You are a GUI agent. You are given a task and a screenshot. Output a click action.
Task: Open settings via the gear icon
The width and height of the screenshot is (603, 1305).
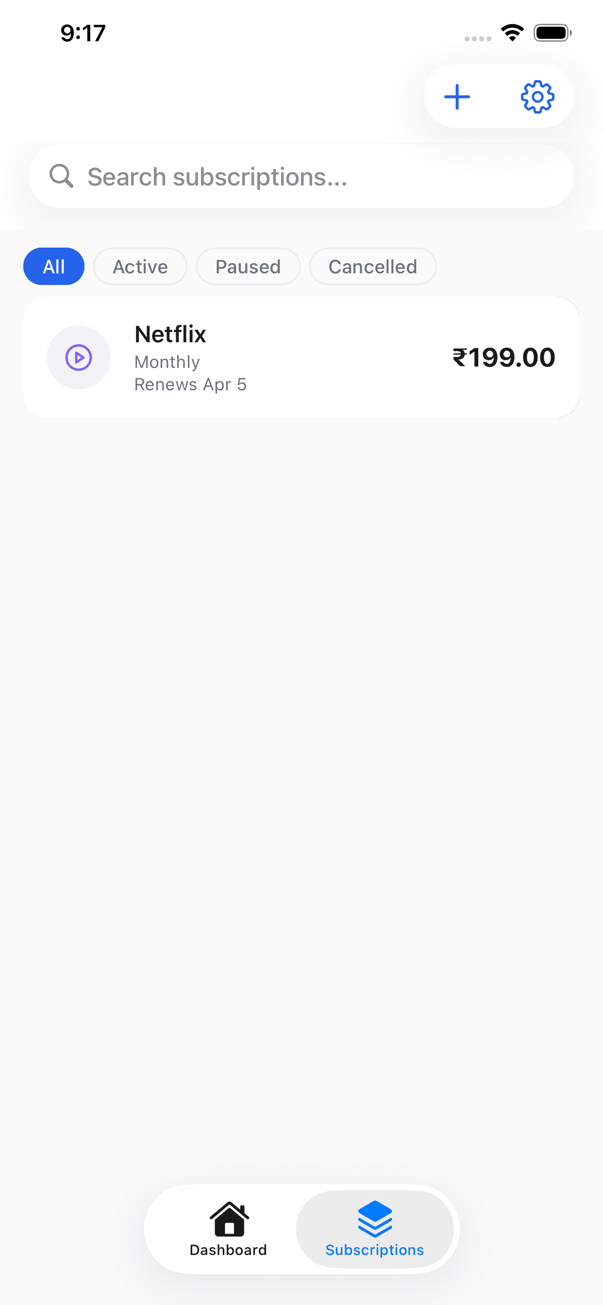(x=537, y=96)
